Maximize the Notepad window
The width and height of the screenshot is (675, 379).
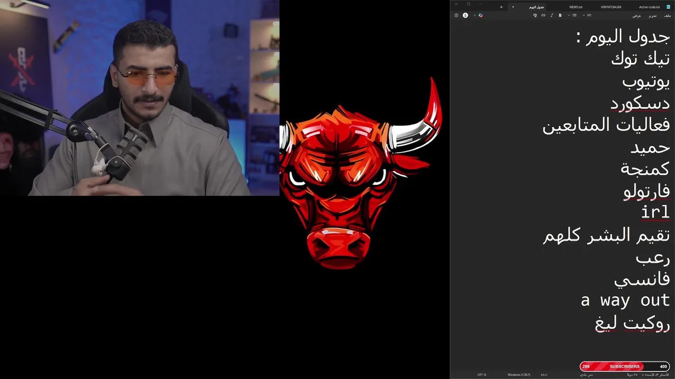coord(468,4)
